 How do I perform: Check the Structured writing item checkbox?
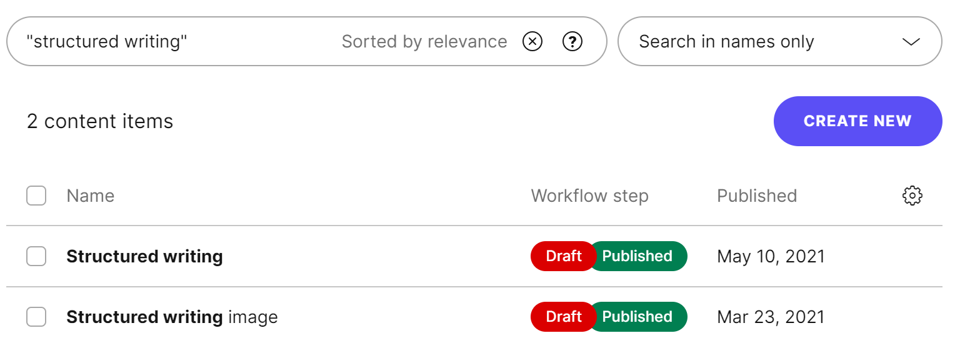pyautogui.click(x=36, y=256)
